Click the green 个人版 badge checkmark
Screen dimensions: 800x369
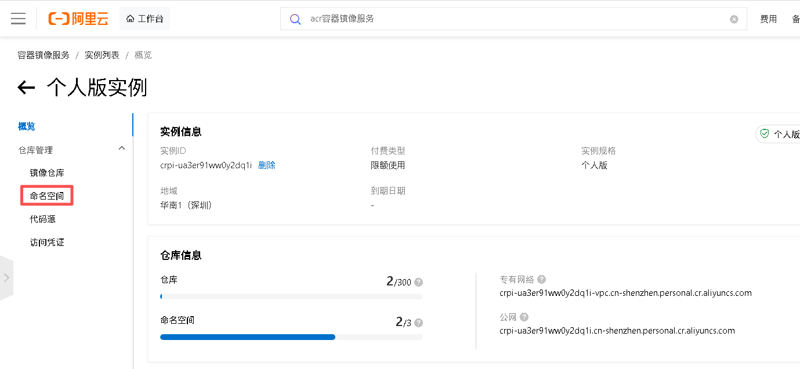click(x=765, y=133)
